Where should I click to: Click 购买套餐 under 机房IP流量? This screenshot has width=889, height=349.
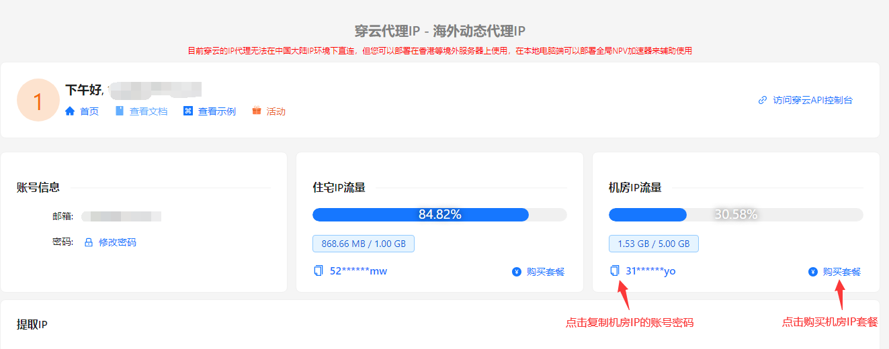pyautogui.click(x=842, y=272)
